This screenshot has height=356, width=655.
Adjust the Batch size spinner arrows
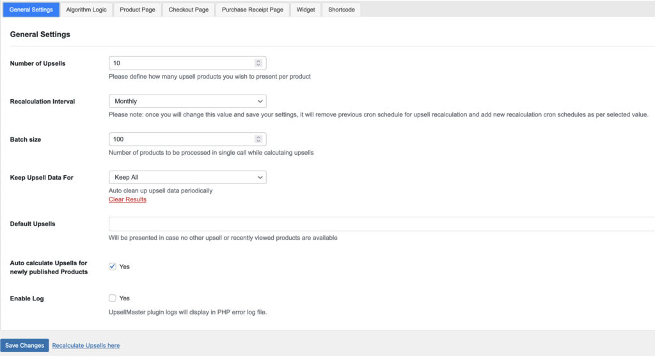(x=258, y=139)
